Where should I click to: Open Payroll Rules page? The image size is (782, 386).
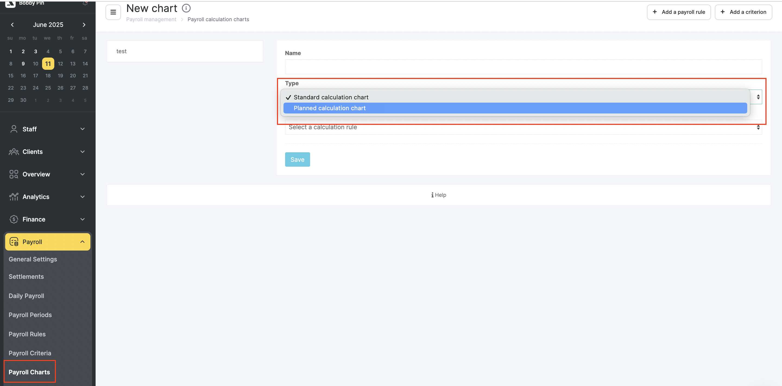27,334
